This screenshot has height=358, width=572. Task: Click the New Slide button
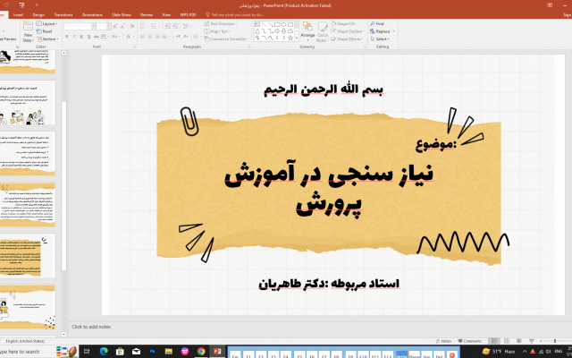point(28,31)
